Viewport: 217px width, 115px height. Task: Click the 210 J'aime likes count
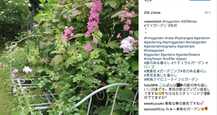152,13
